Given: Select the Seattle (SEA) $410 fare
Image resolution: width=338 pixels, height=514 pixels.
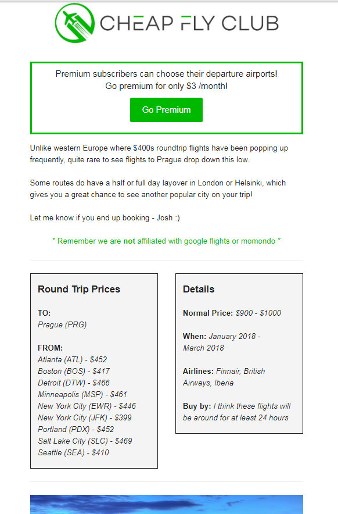Looking at the screenshot, I should [x=73, y=453].
